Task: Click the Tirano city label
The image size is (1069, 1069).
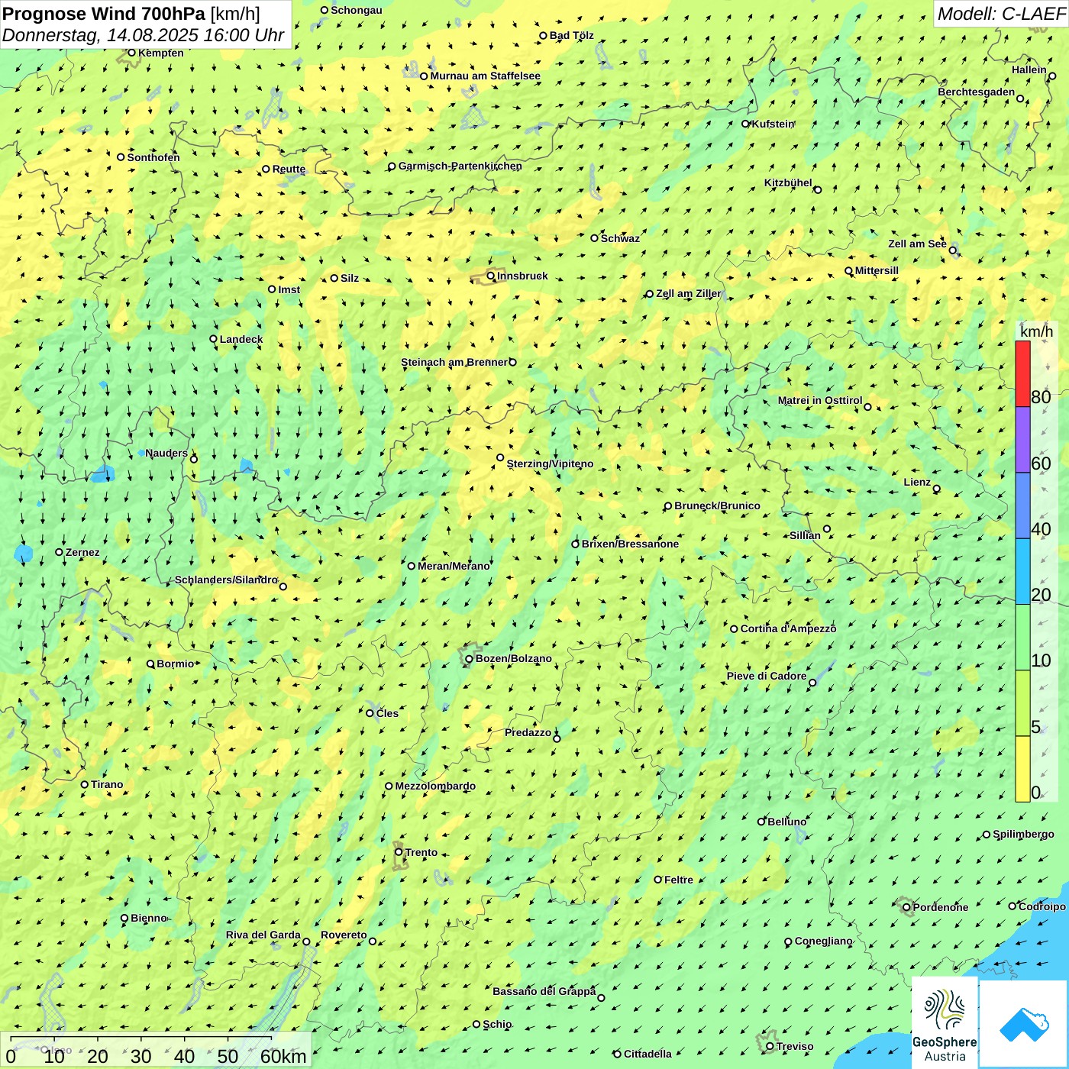Action: 107,784
